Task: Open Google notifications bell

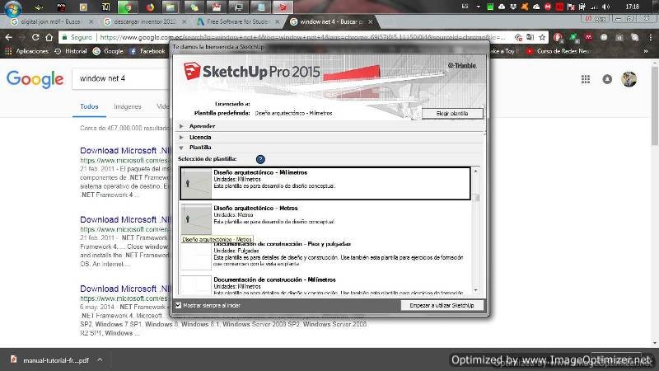Action: 607,79
